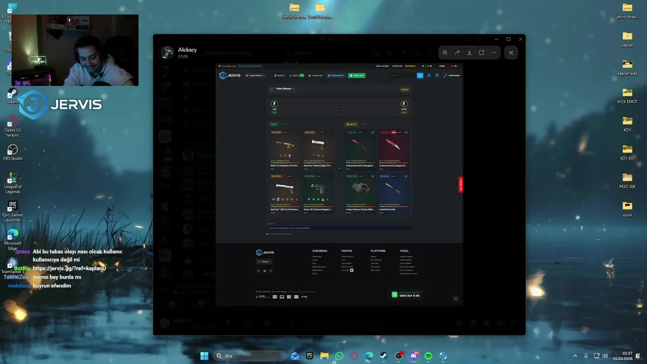Expand Counter-Strike 2 game selector in screenshot

tap(255, 75)
